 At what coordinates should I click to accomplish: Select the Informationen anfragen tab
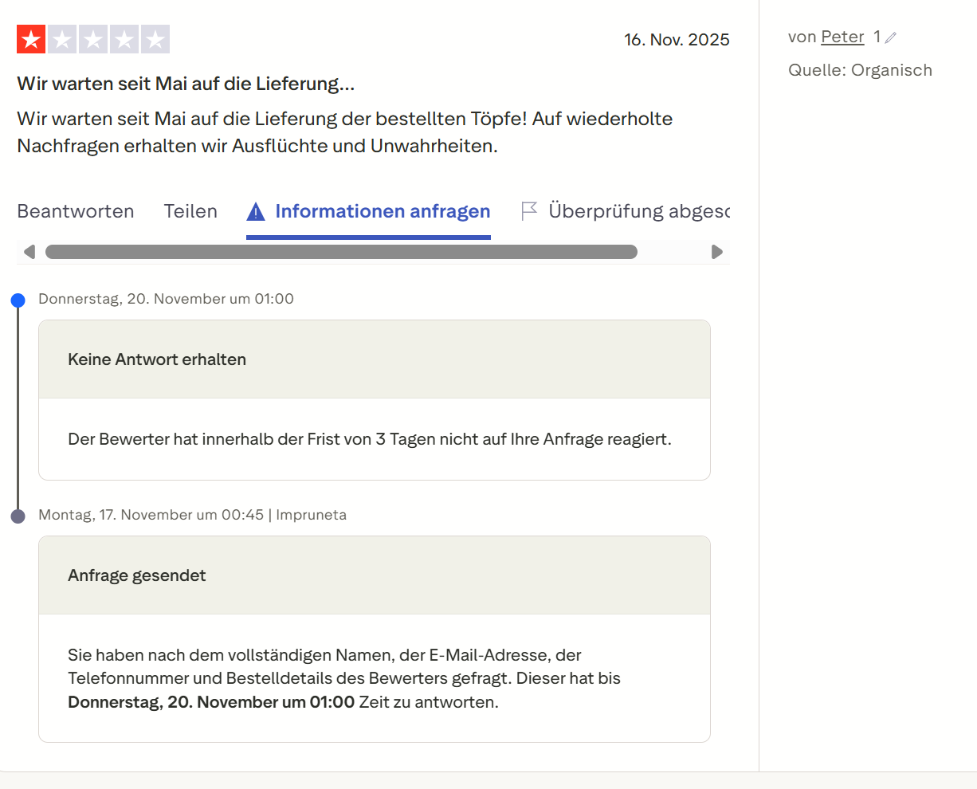point(368,211)
